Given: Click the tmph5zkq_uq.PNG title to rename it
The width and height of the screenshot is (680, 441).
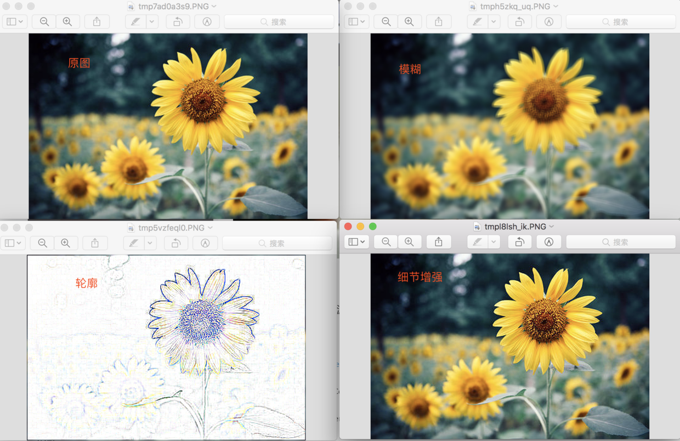Looking at the screenshot, I should 510,6.
